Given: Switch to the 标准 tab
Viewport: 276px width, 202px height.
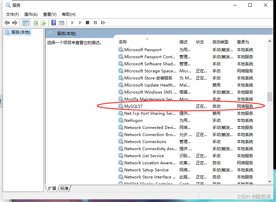Looking at the screenshot, I should [x=64, y=189].
